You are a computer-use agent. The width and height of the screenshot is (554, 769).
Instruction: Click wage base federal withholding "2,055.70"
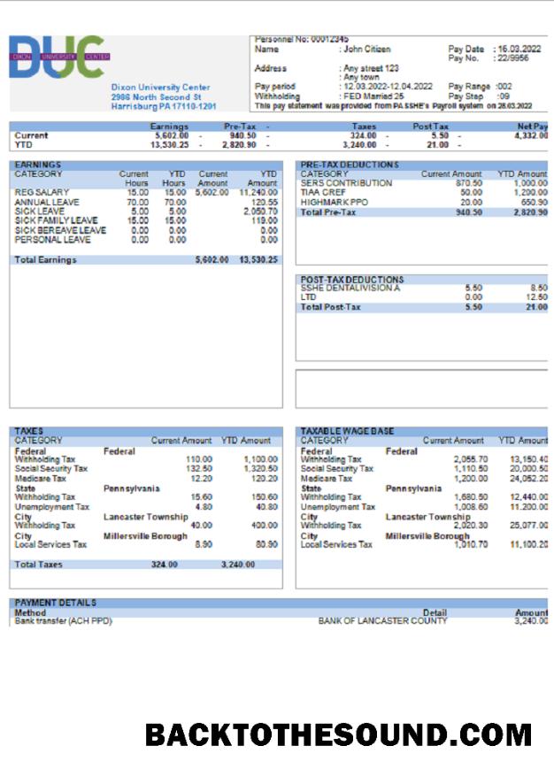471,459
